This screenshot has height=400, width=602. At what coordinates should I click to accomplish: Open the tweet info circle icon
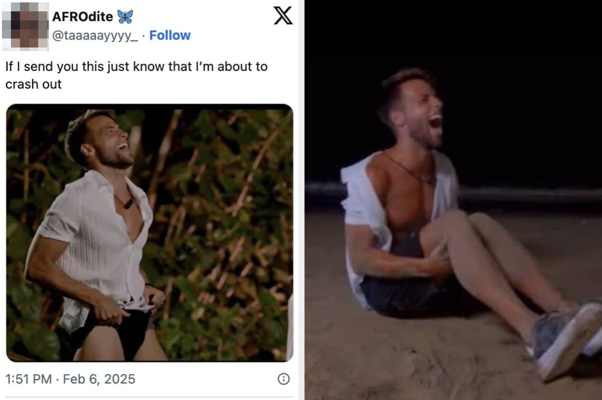click(284, 379)
